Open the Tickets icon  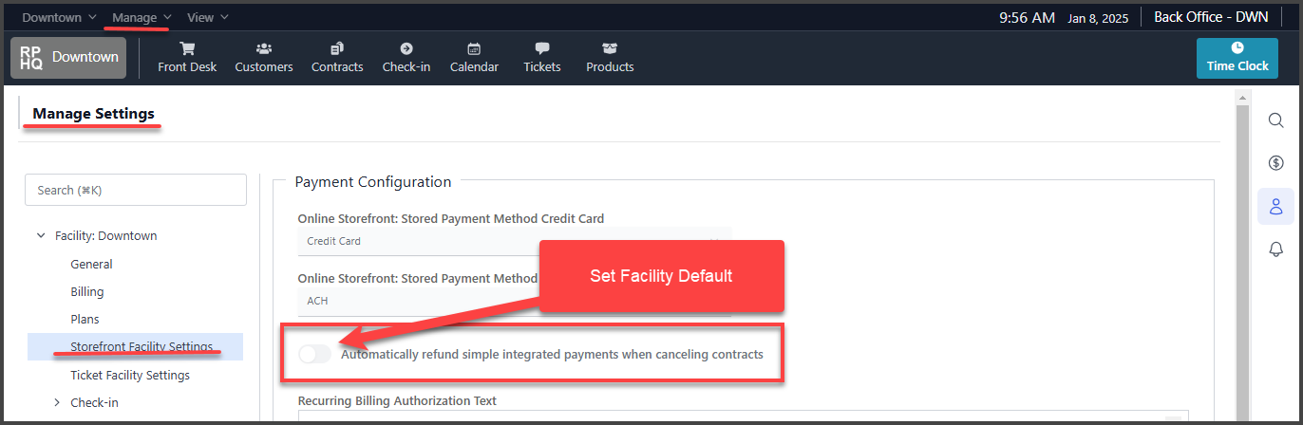(542, 48)
